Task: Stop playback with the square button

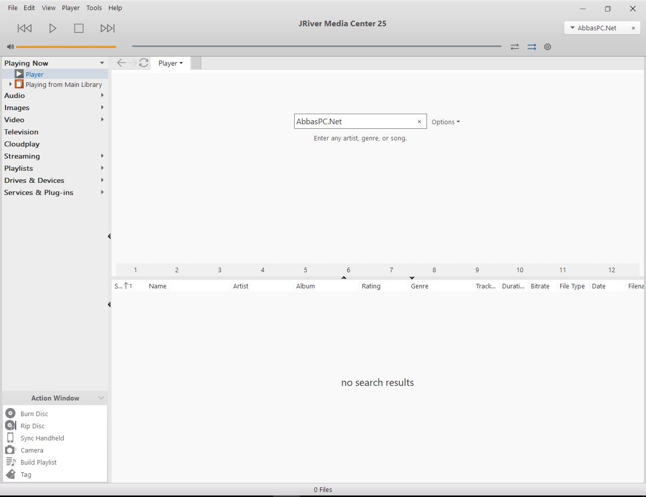Action: [x=79, y=28]
